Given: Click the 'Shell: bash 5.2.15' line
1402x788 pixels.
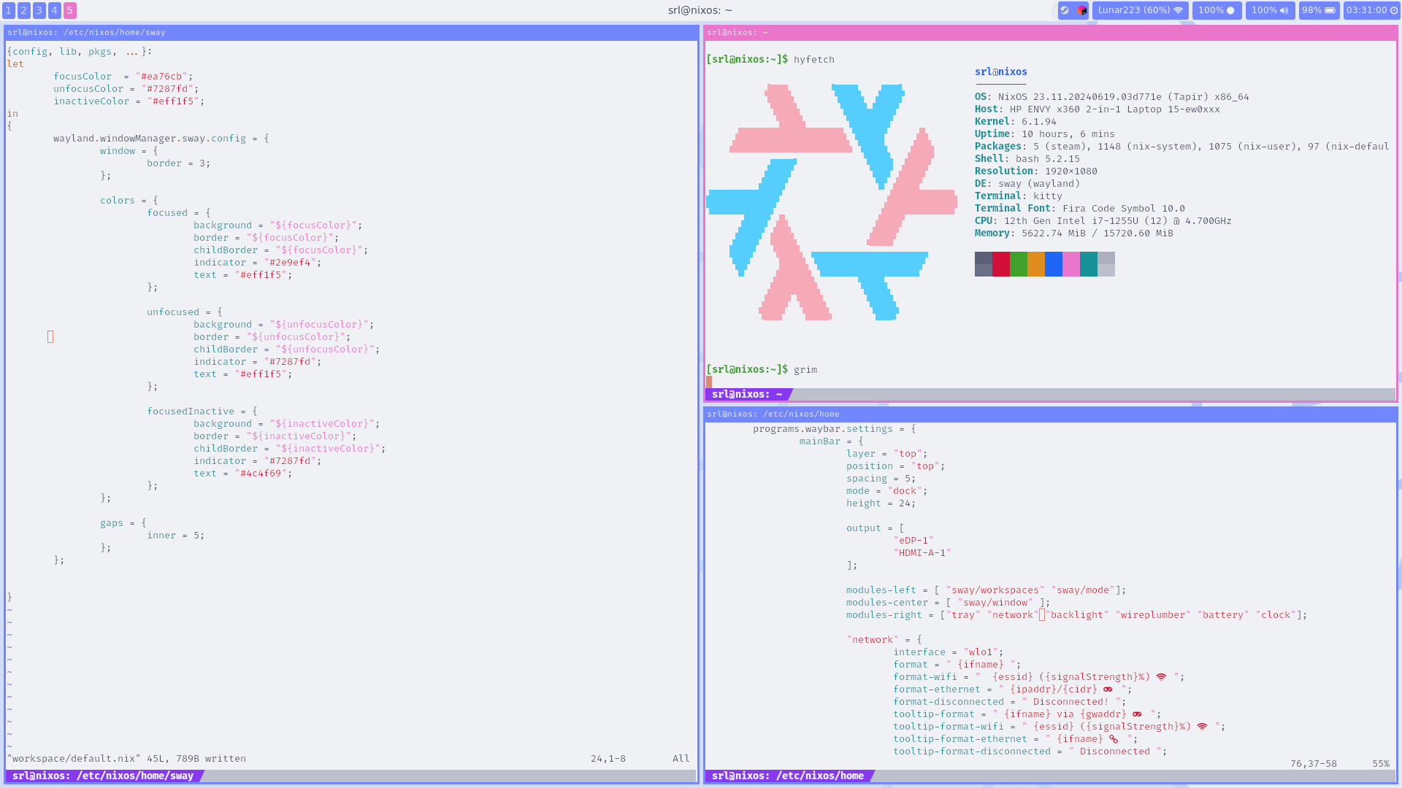Looking at the screenshot, I should click(x=1027, y=158).
